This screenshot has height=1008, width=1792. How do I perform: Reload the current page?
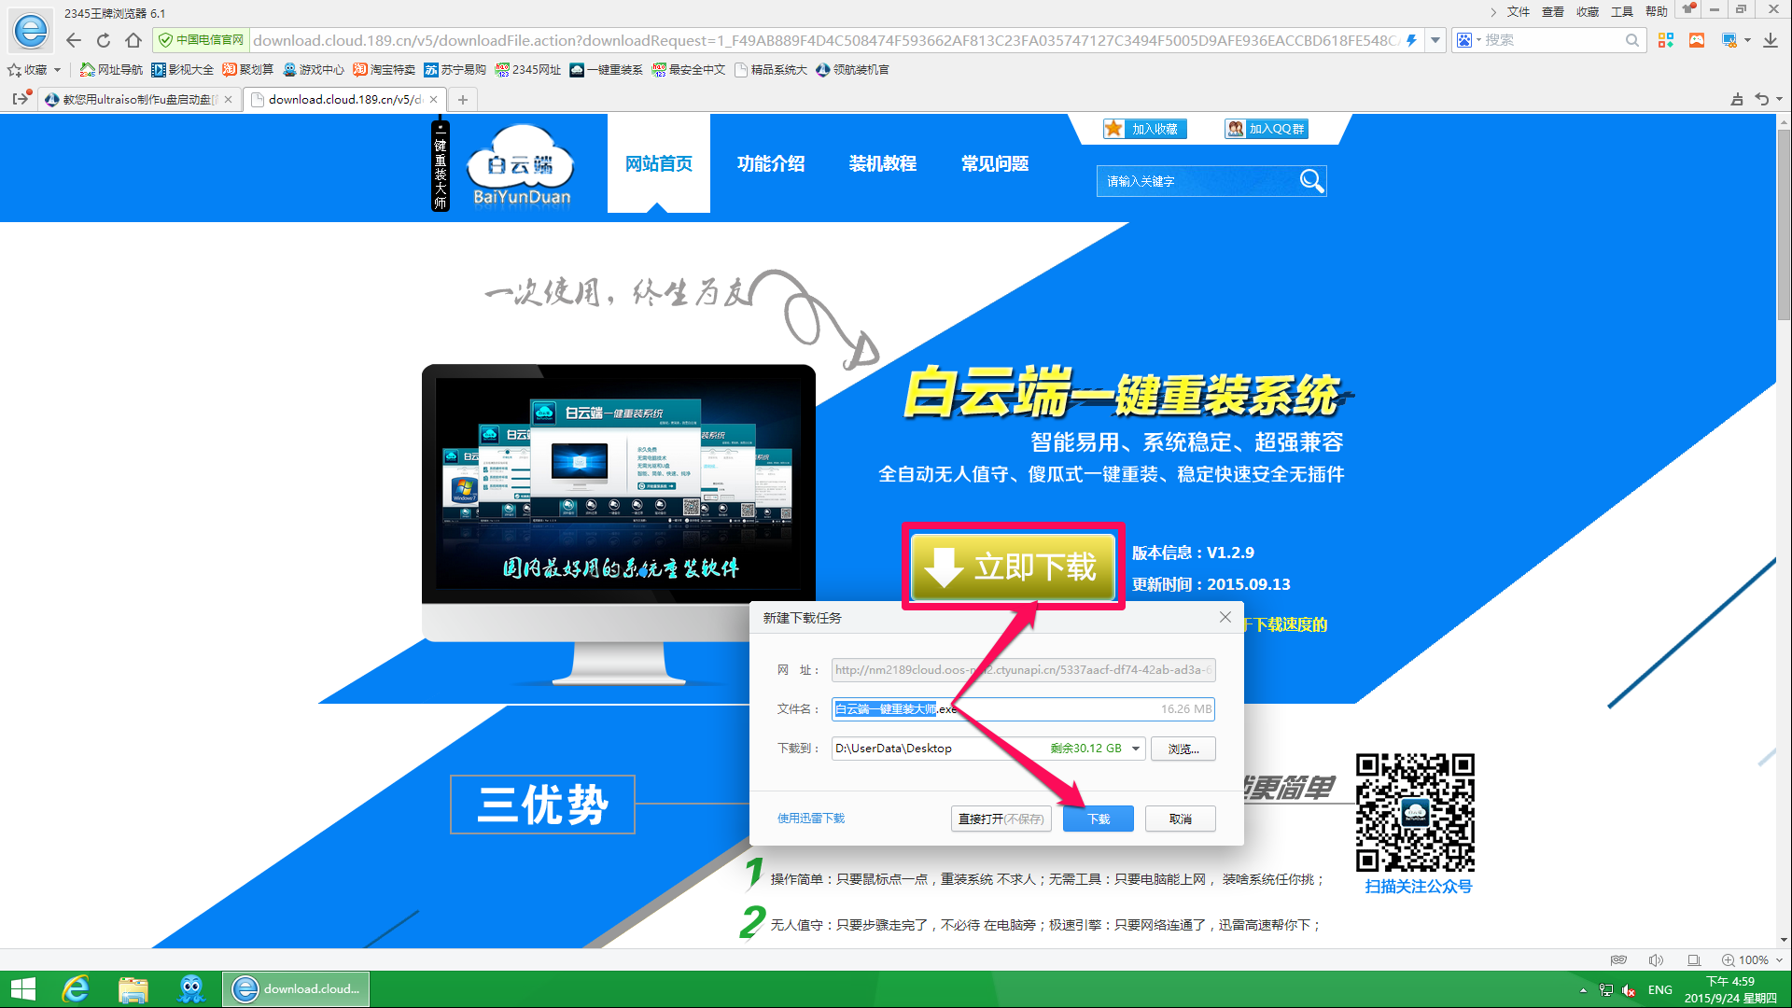pos(104,40)
